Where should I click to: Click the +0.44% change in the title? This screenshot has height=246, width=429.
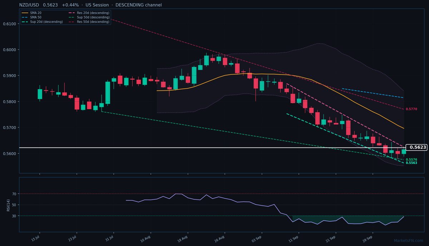click(70, 5)
